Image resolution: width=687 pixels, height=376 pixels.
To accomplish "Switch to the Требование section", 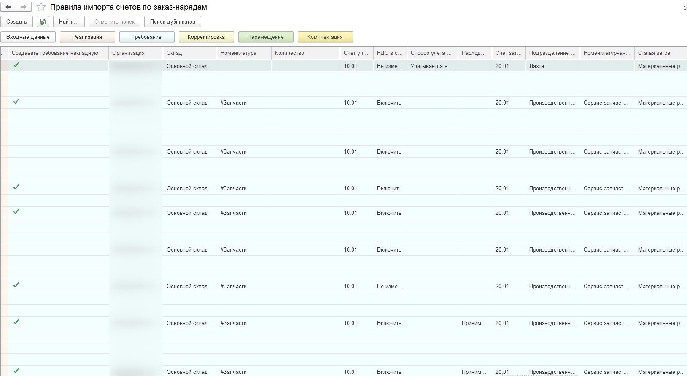I will click(147, 37).
